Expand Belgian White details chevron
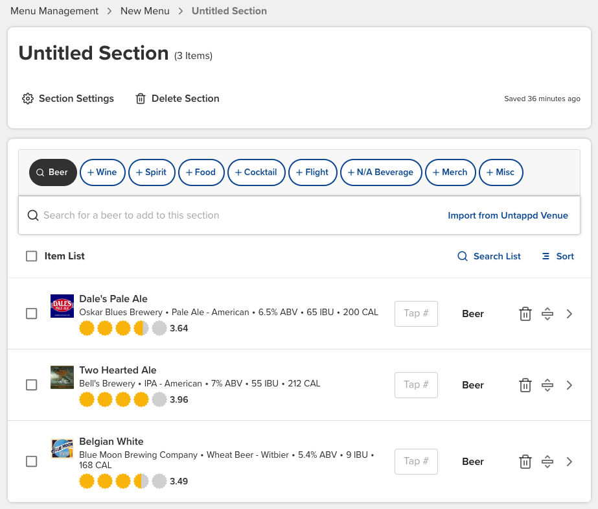This screenshot has height=509, width=598. pos(569,462)
